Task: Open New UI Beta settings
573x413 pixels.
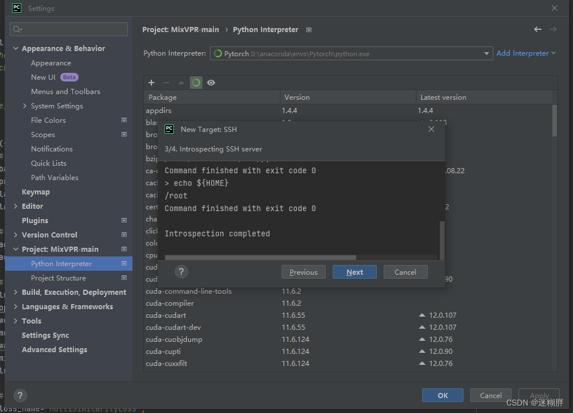Action: 54,77
